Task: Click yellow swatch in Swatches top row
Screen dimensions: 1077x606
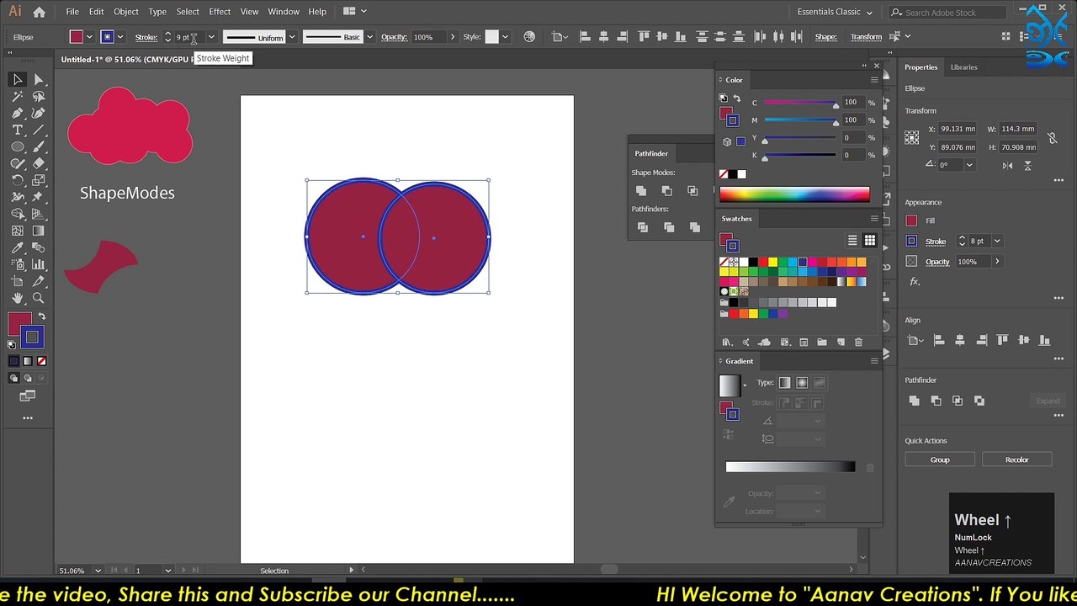Action: pyautogui.click(x=772, y=263)
